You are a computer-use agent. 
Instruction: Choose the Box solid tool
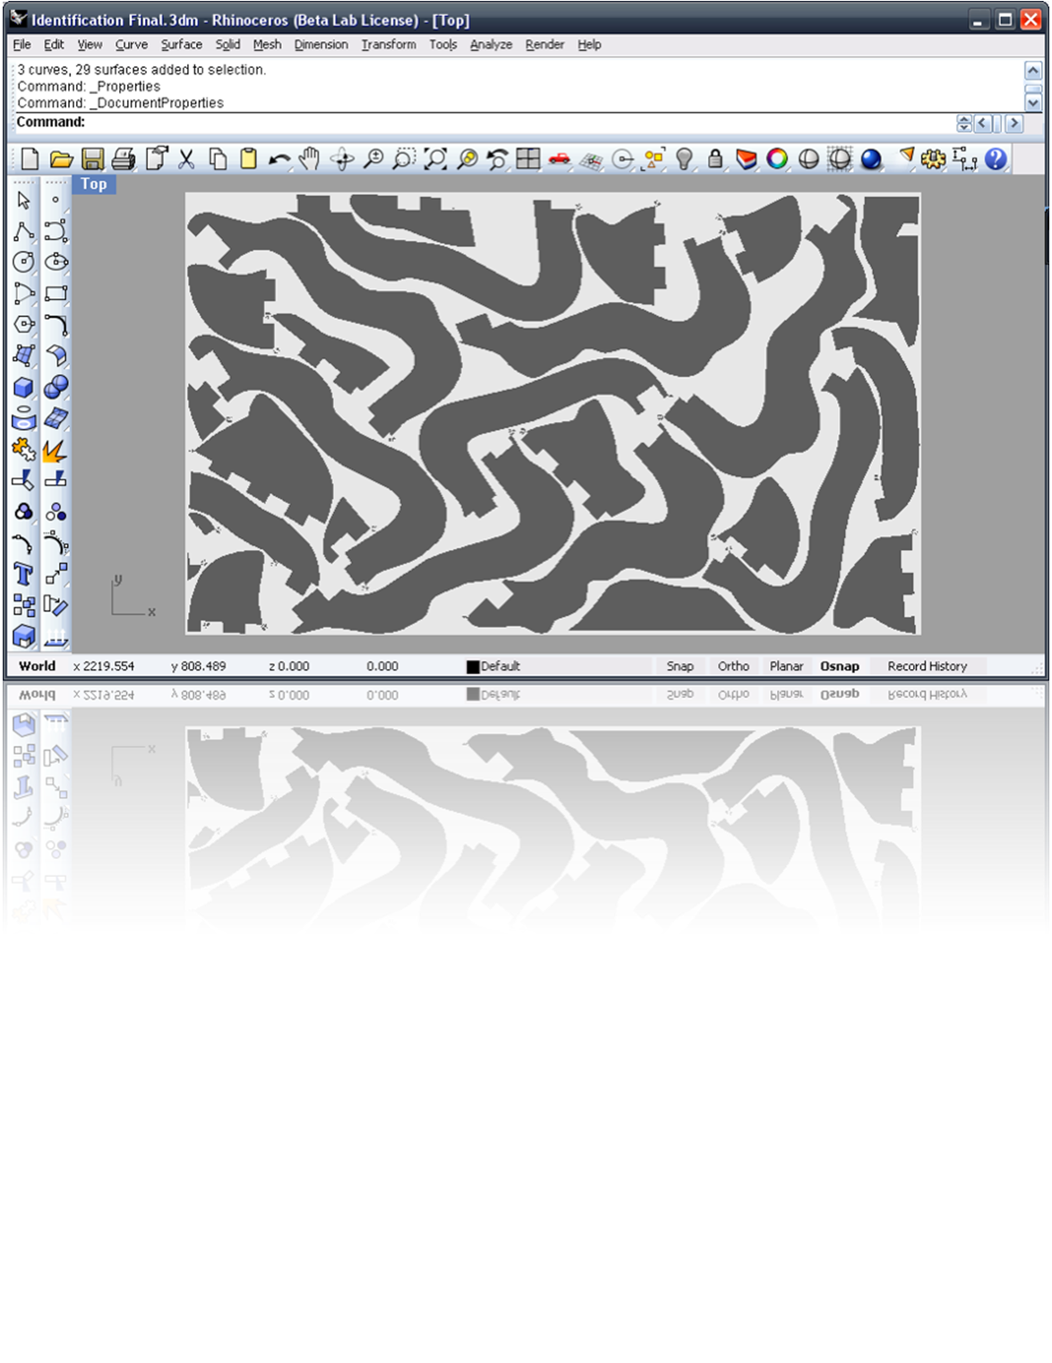coord(23,387)
